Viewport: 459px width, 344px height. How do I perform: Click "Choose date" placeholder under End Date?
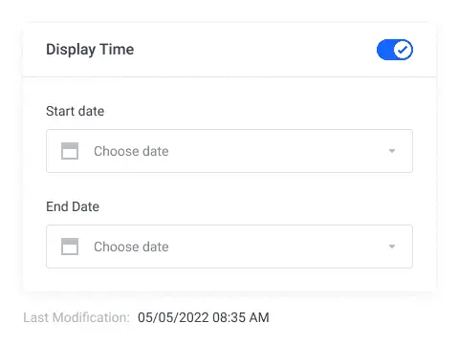[x=131, y=247]
